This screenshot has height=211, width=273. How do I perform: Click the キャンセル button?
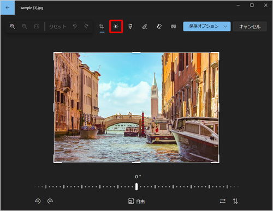tap(250, 27)
